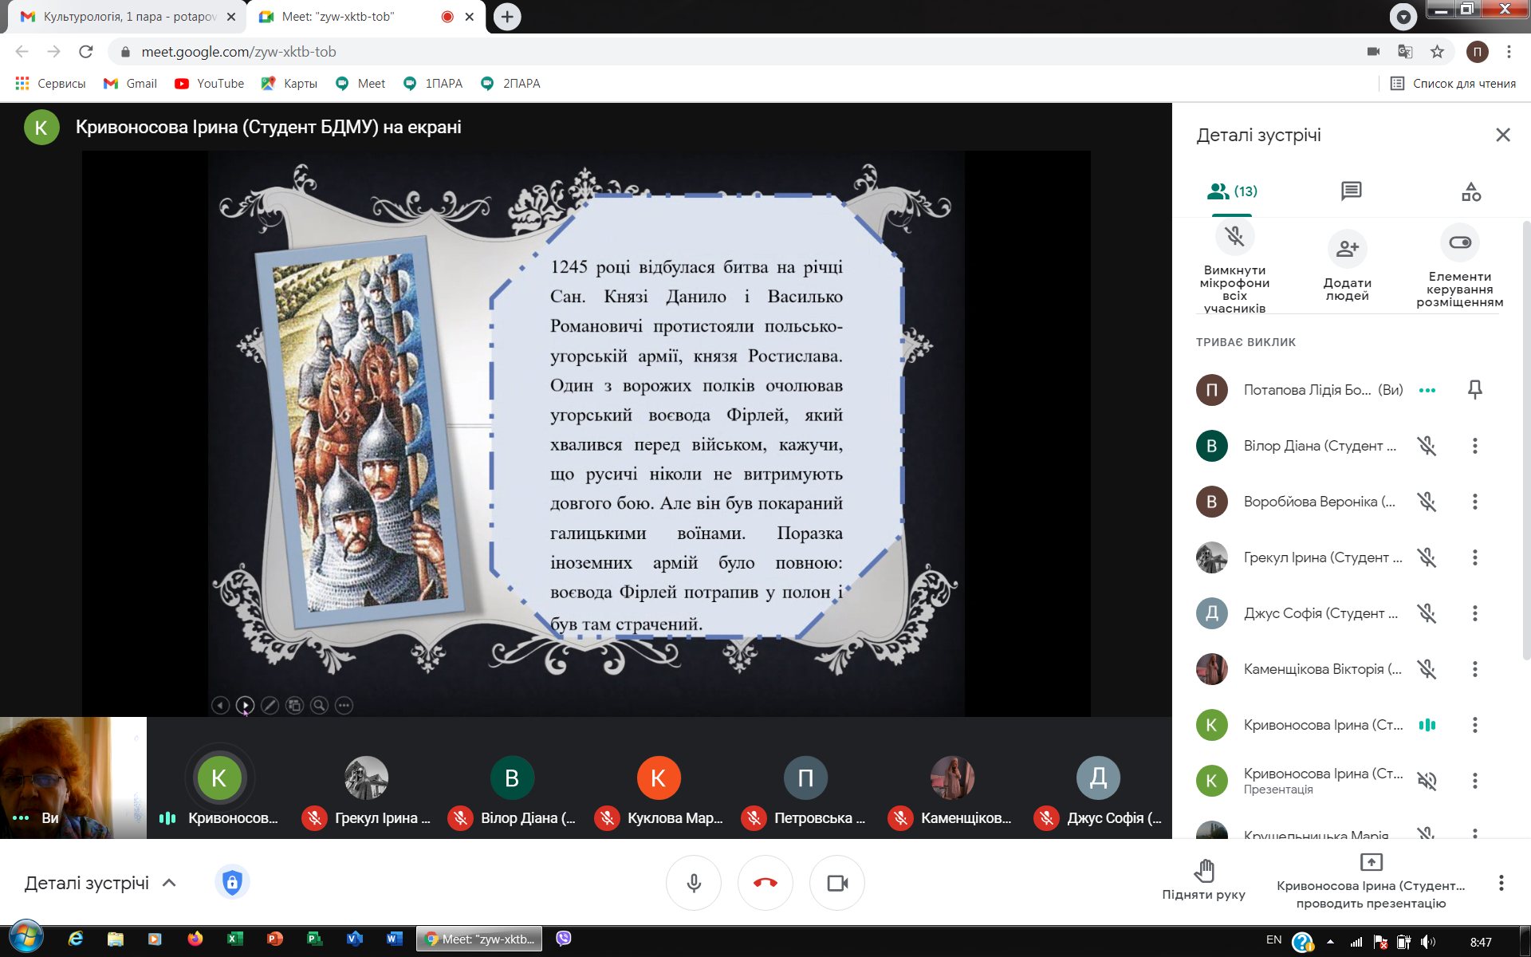1531x957 pixels.
Task: Click the presentation status Кривоносова Ірина проводить презентацію
Action: click(x=1371, y=882)
